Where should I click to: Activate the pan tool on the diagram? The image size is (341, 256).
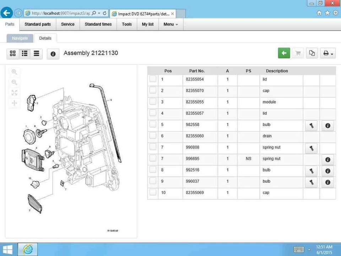[x=14, y=103]
